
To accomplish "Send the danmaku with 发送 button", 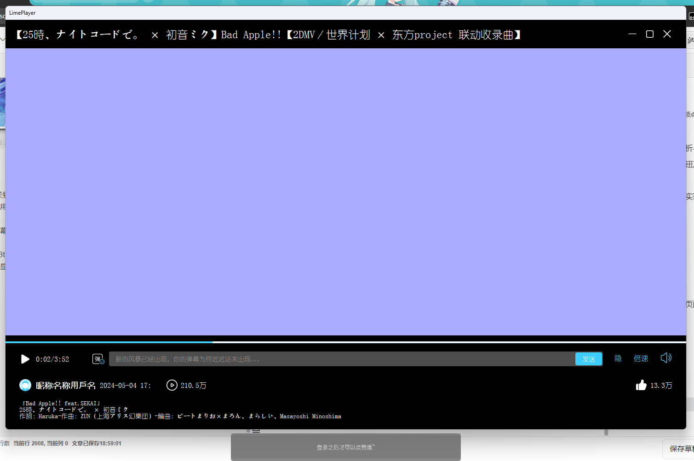I will (x=589, y=359).
